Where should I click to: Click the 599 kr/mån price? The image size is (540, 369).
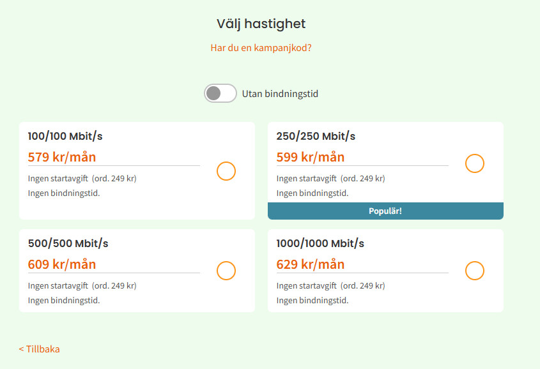[311, 157]
